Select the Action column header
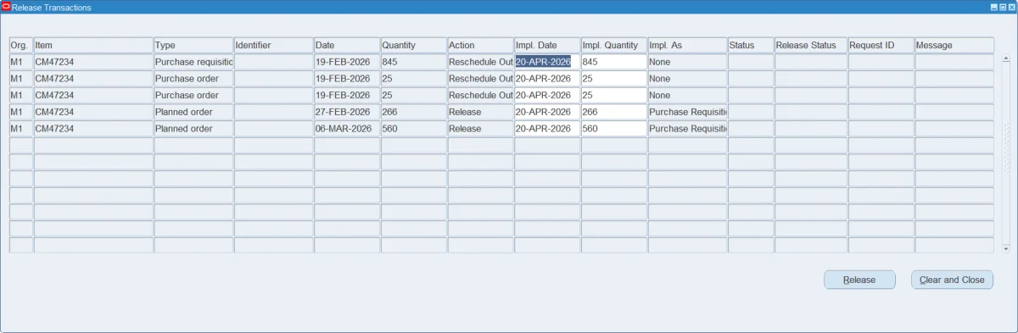1018x333 pixels. pos(480,45)
